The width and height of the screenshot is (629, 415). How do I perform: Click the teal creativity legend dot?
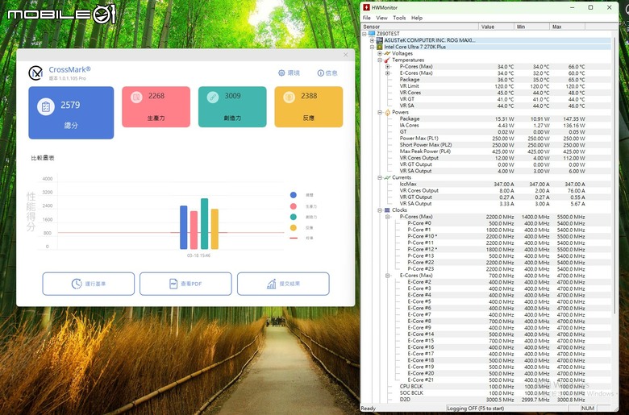pos(294,217)
